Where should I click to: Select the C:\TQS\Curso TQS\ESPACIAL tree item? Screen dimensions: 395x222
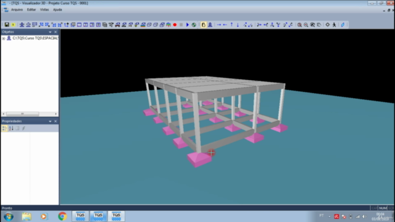35,38
